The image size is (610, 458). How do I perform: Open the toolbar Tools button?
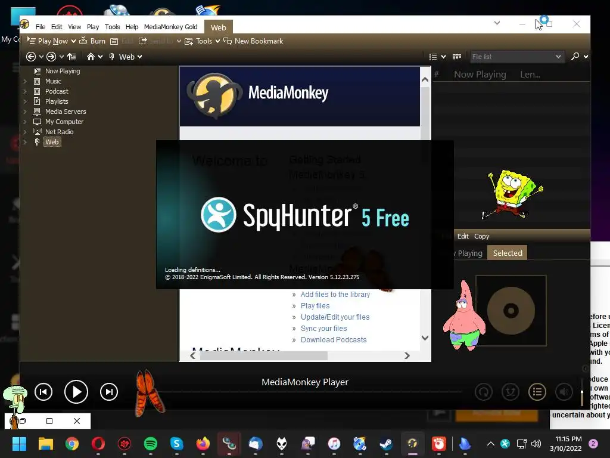[199, 41]
